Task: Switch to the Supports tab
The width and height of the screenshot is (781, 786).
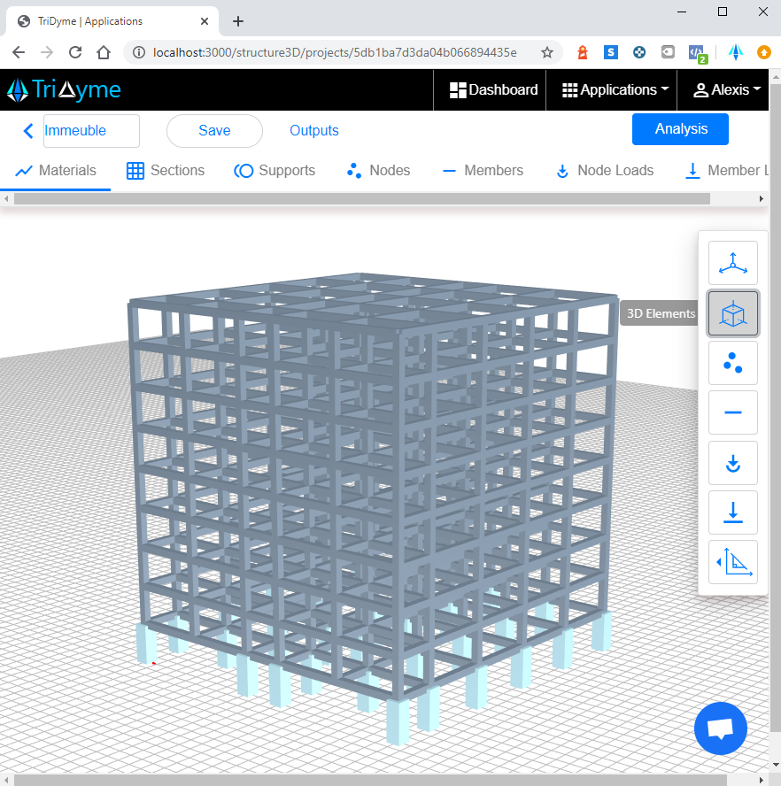Action: pos(275,171)
